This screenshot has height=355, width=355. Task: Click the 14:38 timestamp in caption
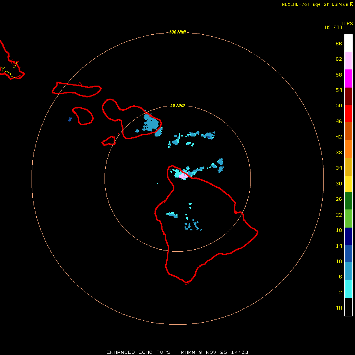[x=239, y=352]
